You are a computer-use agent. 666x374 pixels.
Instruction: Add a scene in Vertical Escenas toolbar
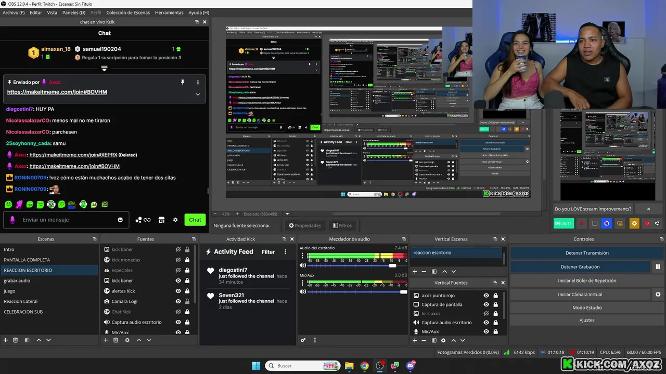tap(415, 272)
